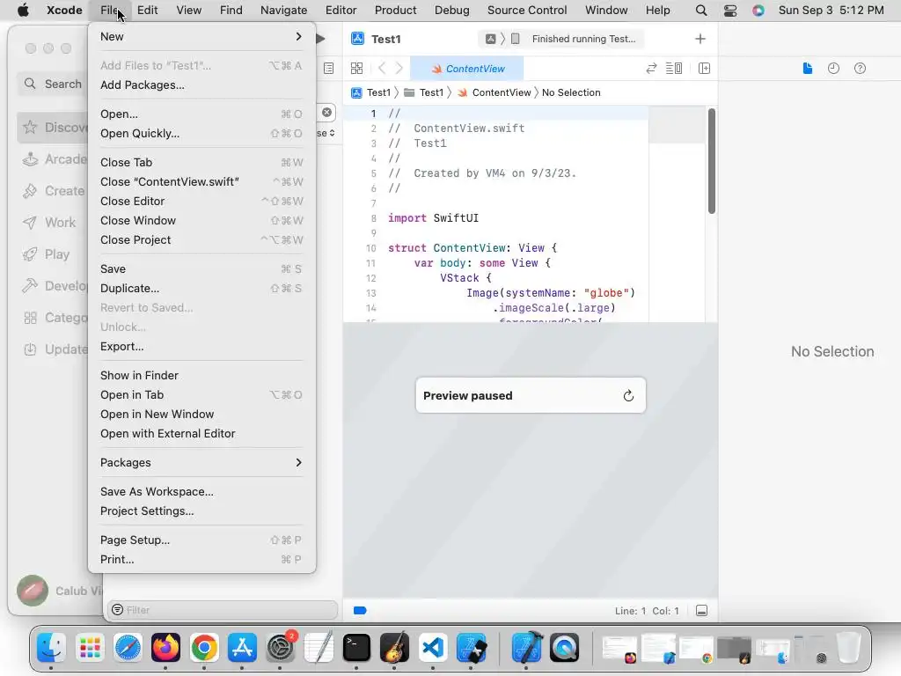Choose Close Tab from File menu
The image size is (901, 676).
(x=201, y=162)
